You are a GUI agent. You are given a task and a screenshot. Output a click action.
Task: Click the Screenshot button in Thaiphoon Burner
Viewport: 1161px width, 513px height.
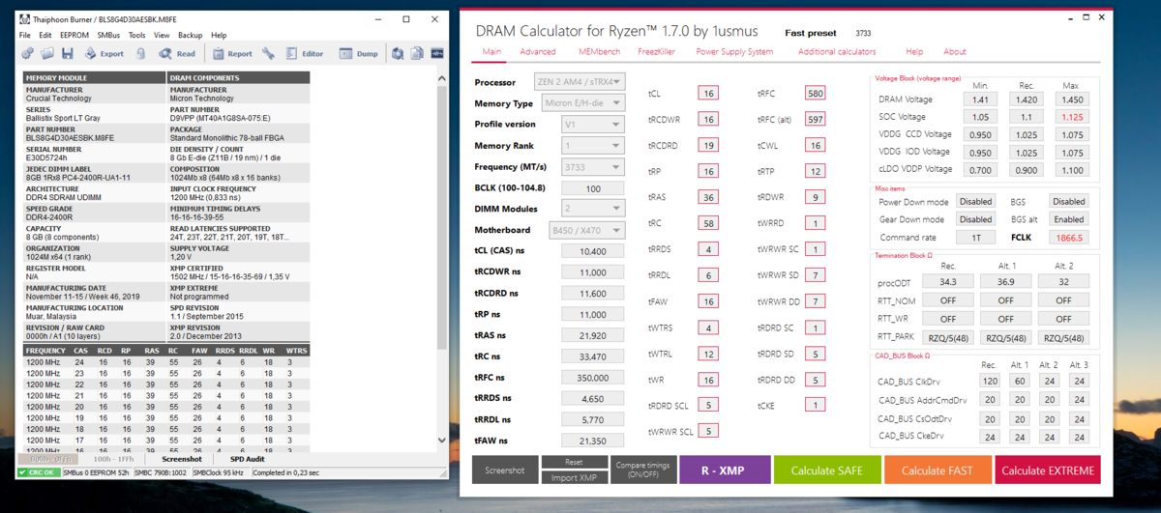181,460
